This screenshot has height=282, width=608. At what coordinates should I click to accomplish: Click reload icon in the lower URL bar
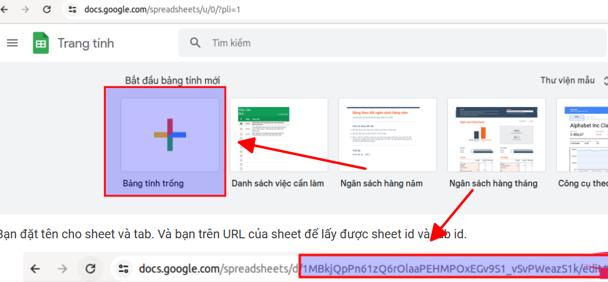click(91, 268)
